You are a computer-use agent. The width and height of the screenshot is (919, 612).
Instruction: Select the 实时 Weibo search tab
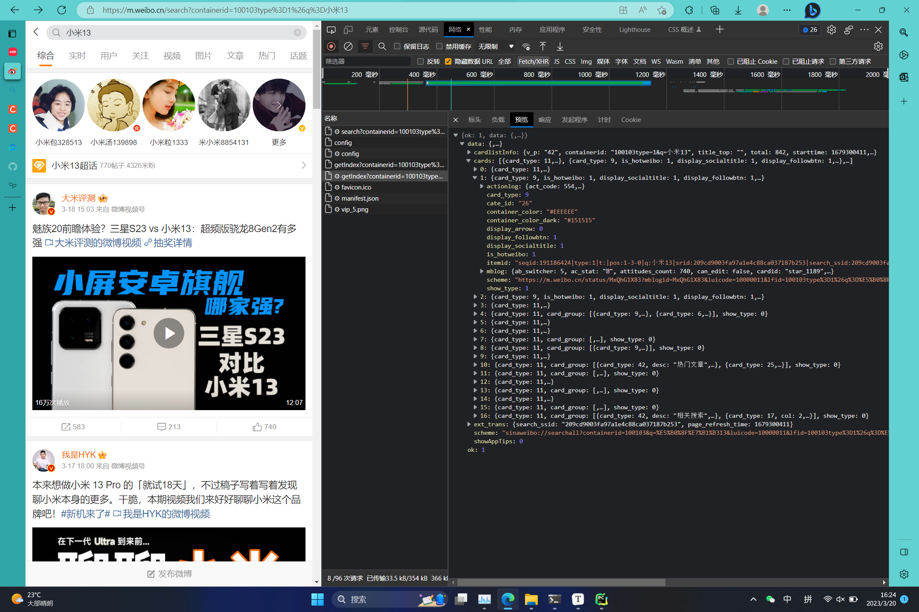pos(77,56)
